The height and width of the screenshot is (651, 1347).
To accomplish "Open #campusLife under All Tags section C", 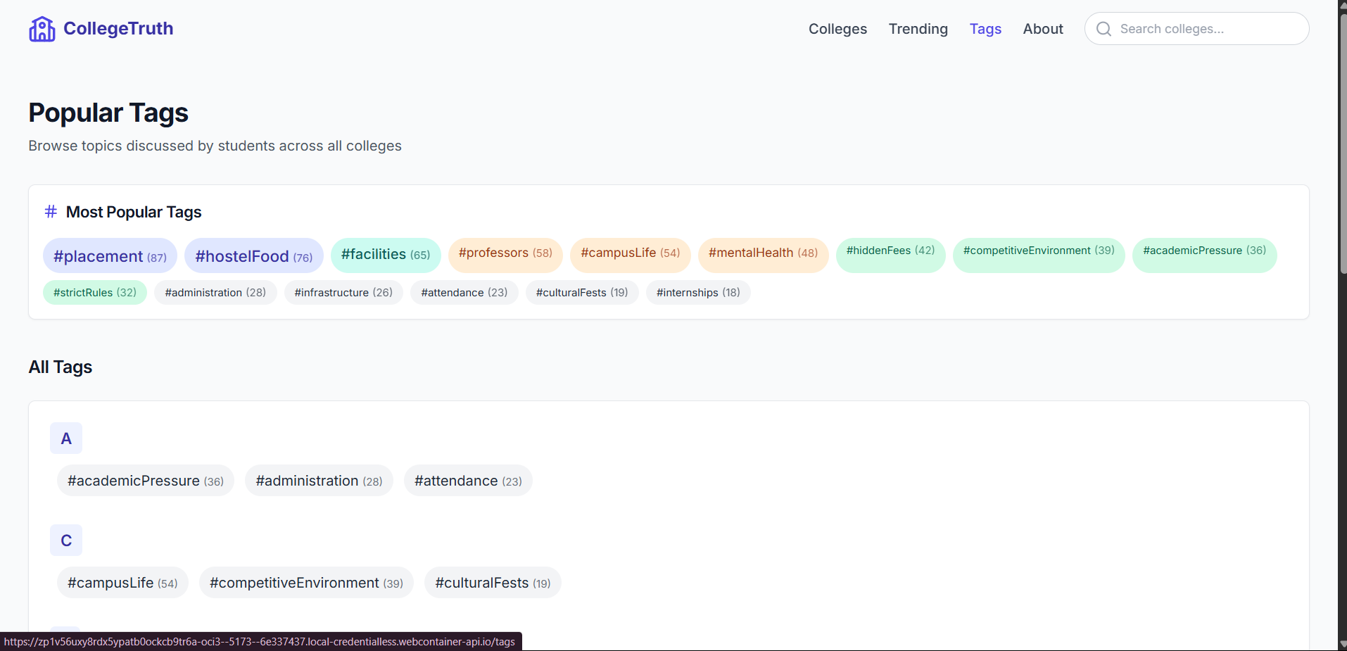I will (x=122, y=583).
